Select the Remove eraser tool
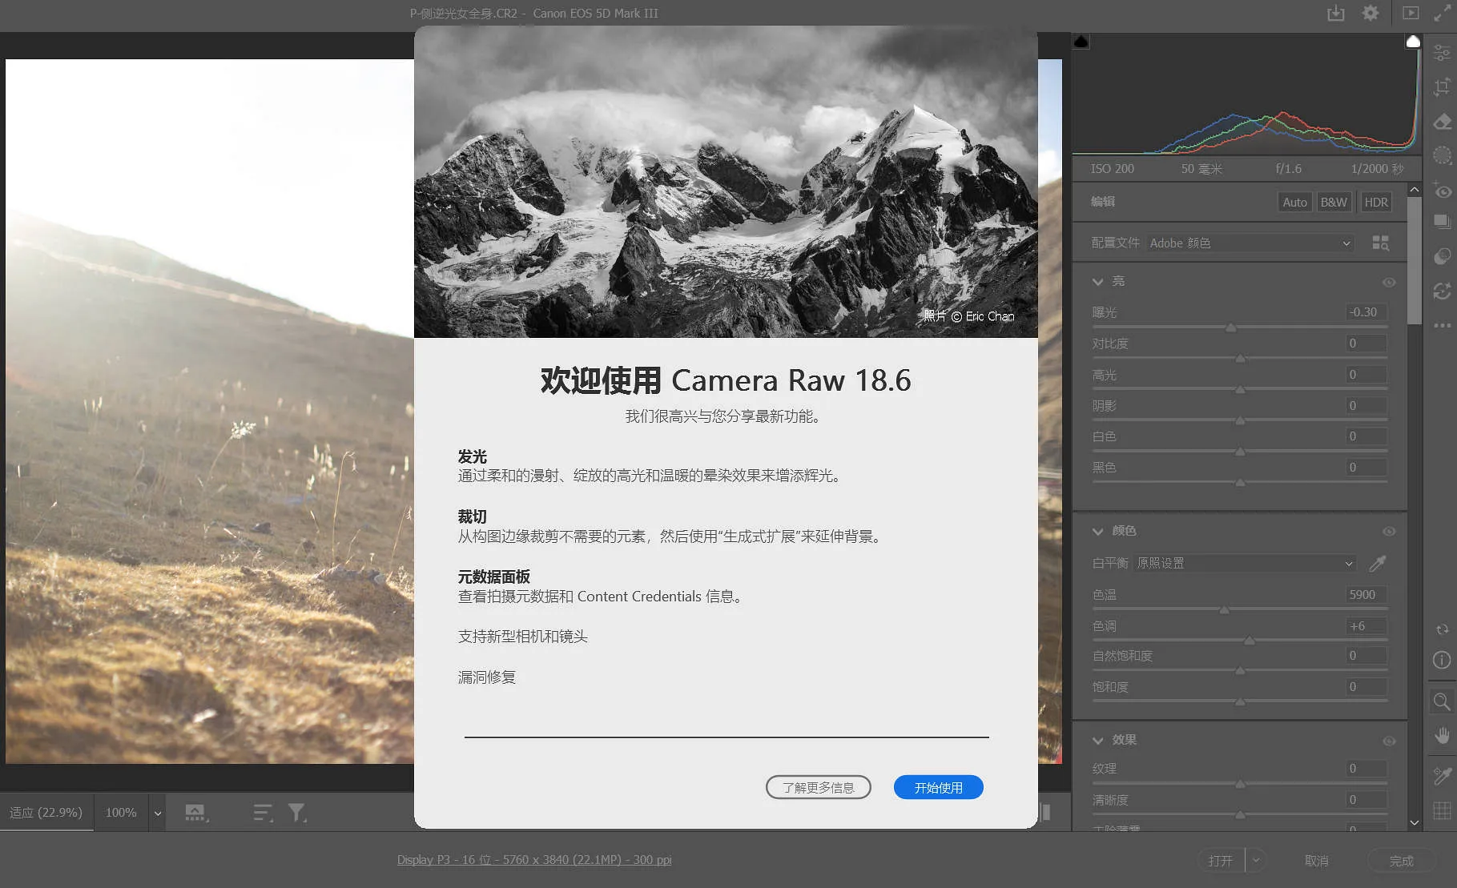1457x888 pixels. tap(1442, 121)
